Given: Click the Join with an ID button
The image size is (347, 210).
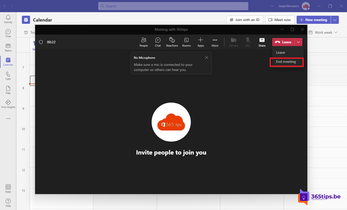Looking at the screenshot, I should click(244, 20).
